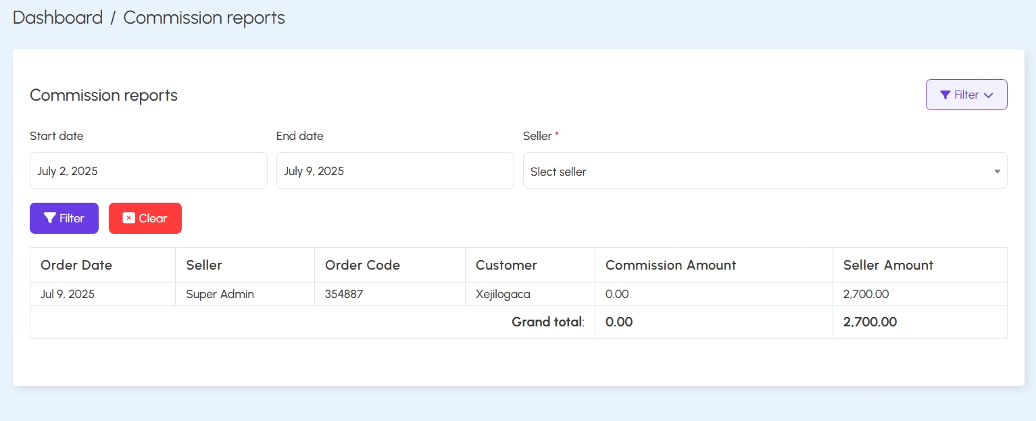1036x421 pixels.
Task: Click the Start date label
Action: pos(57,136)
